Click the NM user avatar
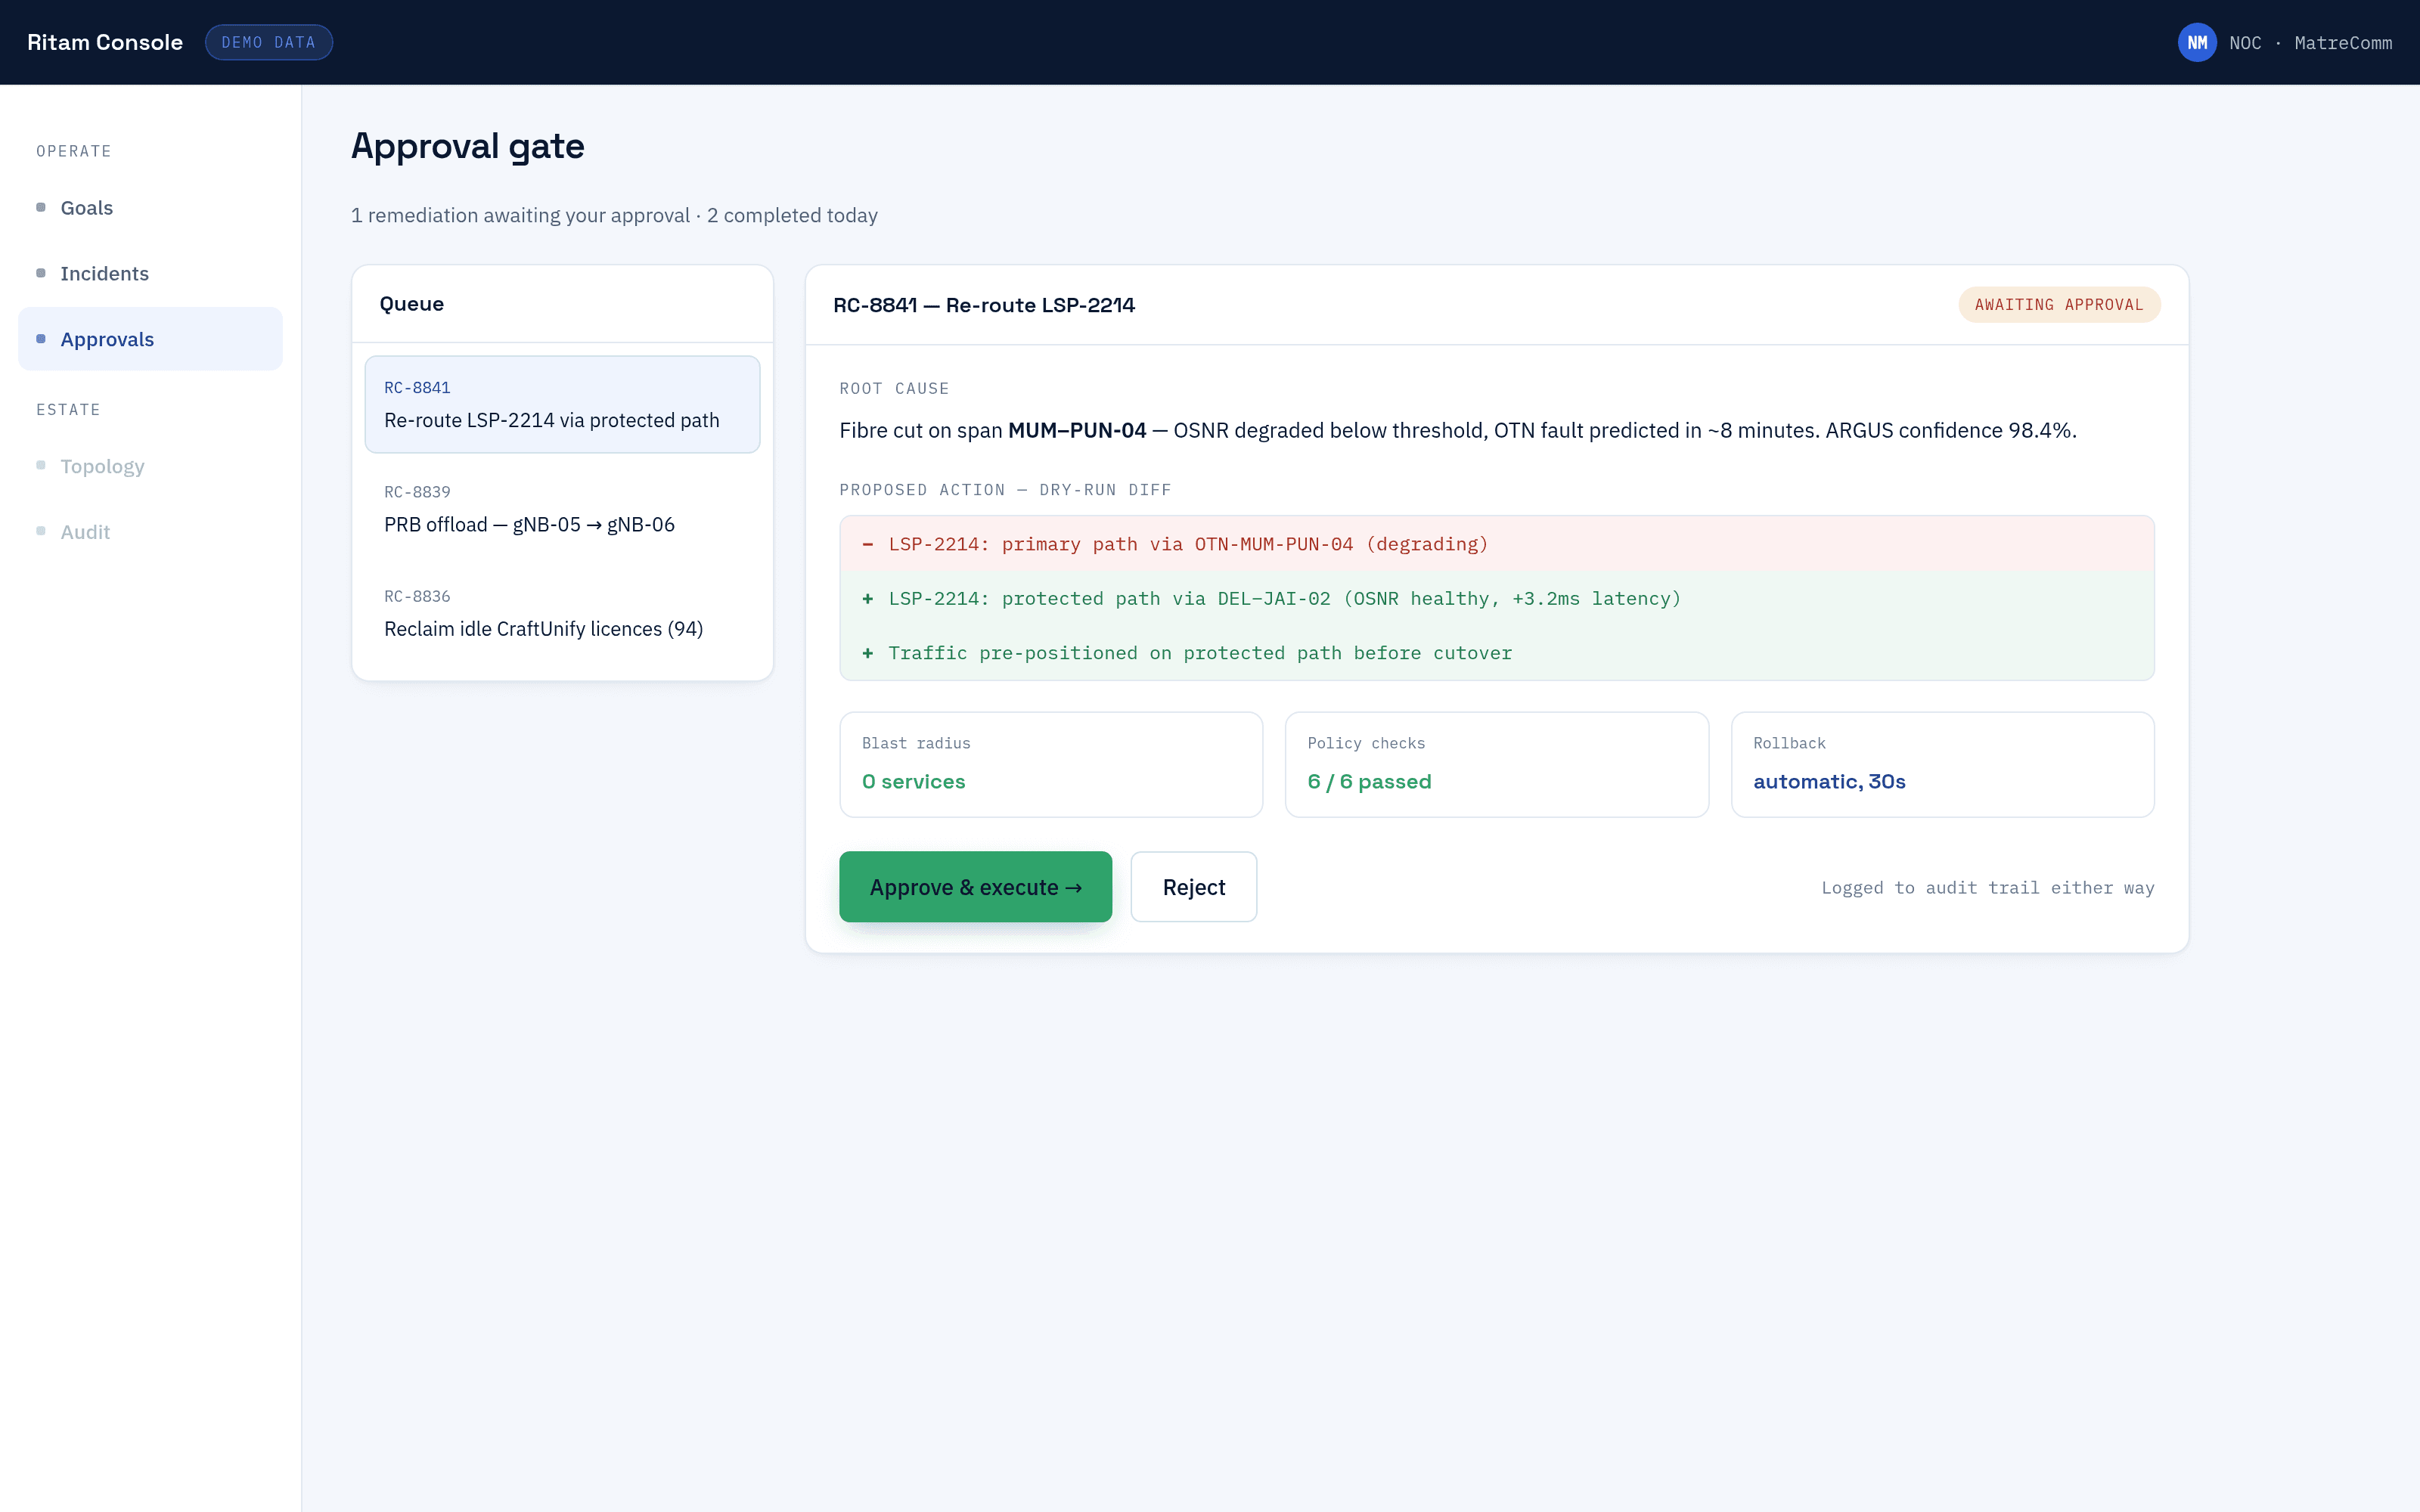The height and width of the screenshot is (1512, 2420). click(x=2197, y=42)
